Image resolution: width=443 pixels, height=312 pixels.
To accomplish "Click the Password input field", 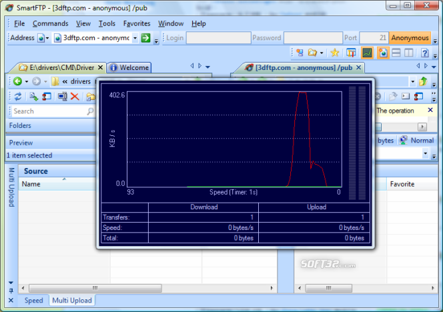I will click(x=313, y=38).
